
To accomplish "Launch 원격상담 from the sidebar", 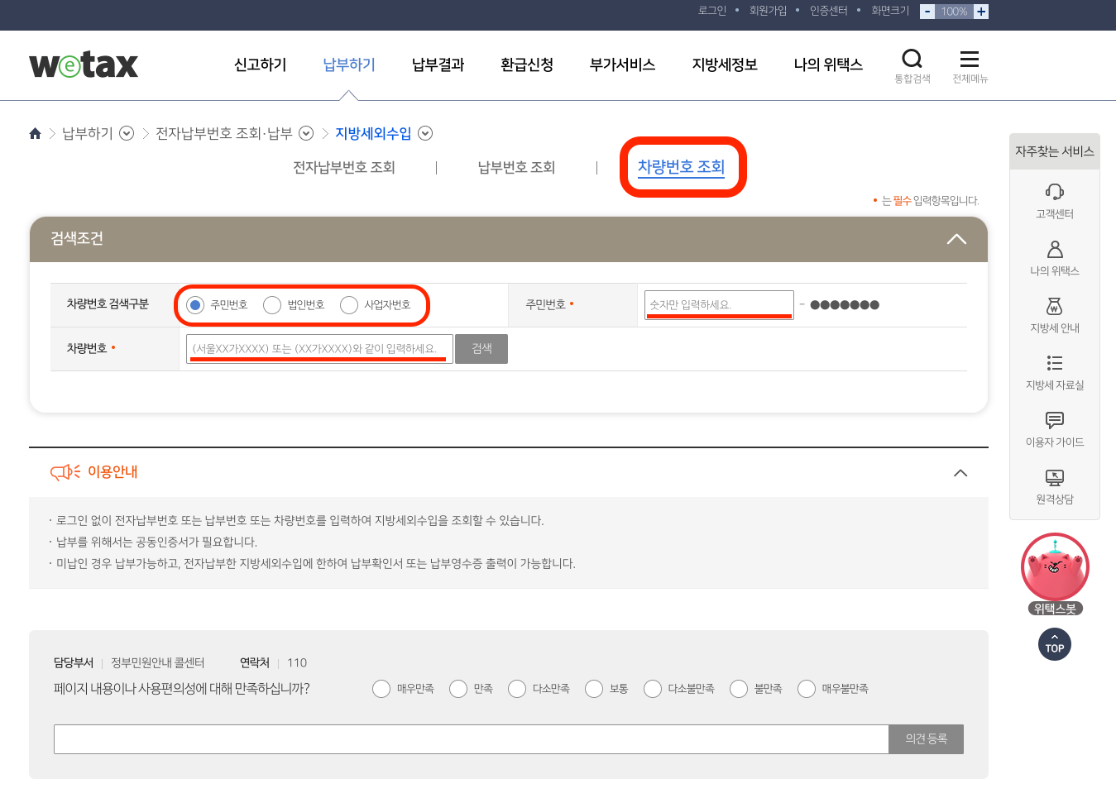I will (x=1054, y=478).
